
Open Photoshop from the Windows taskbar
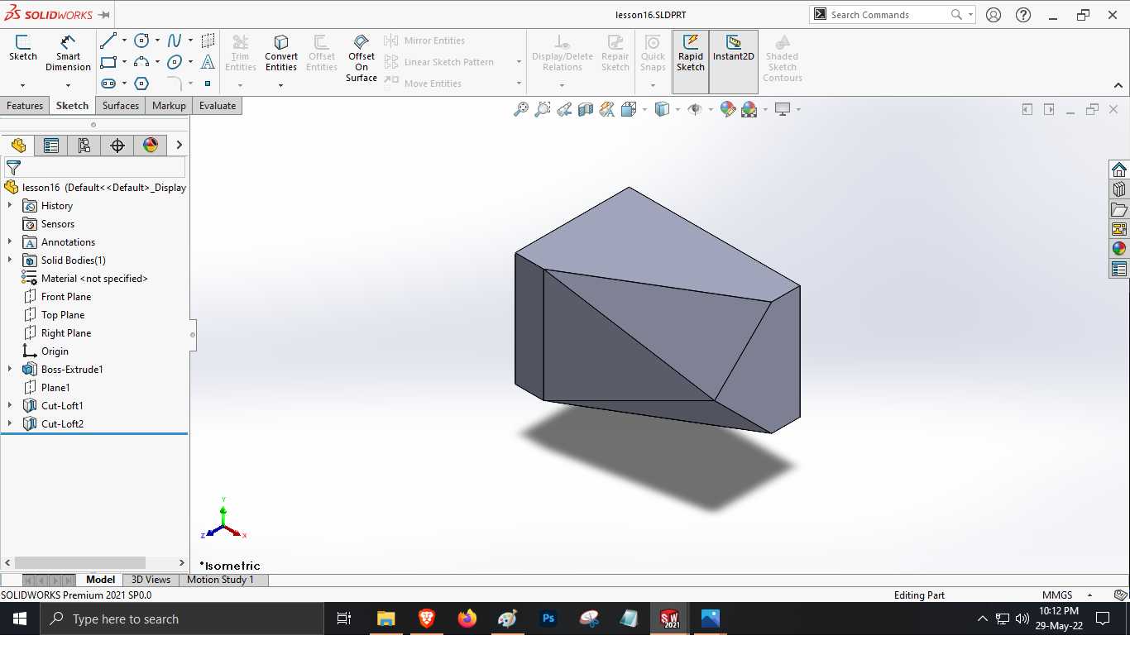[x=548, y=619]
